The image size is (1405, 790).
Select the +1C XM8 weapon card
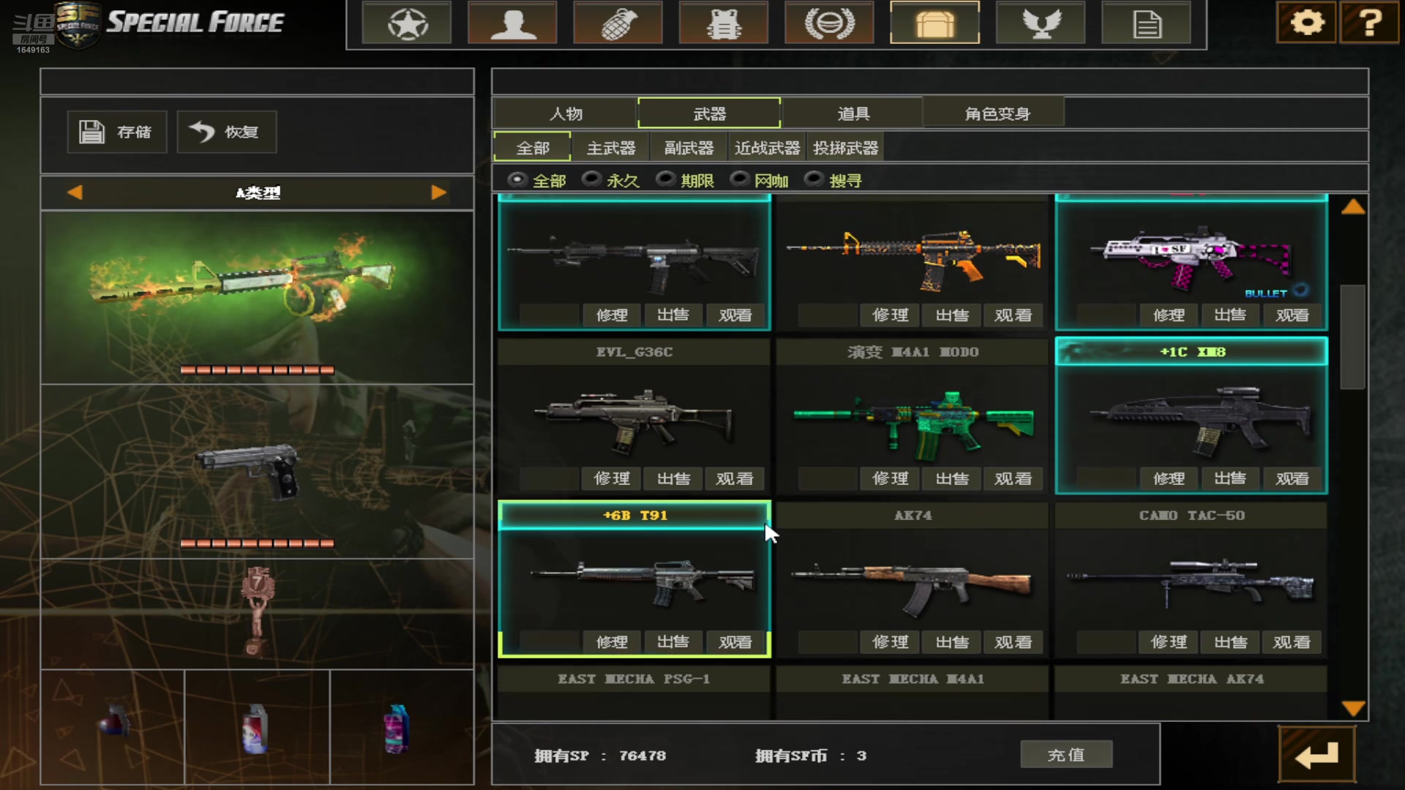pos(1191,415)
